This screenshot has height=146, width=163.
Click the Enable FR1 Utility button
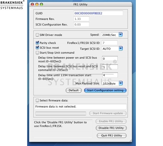[111, 121]
